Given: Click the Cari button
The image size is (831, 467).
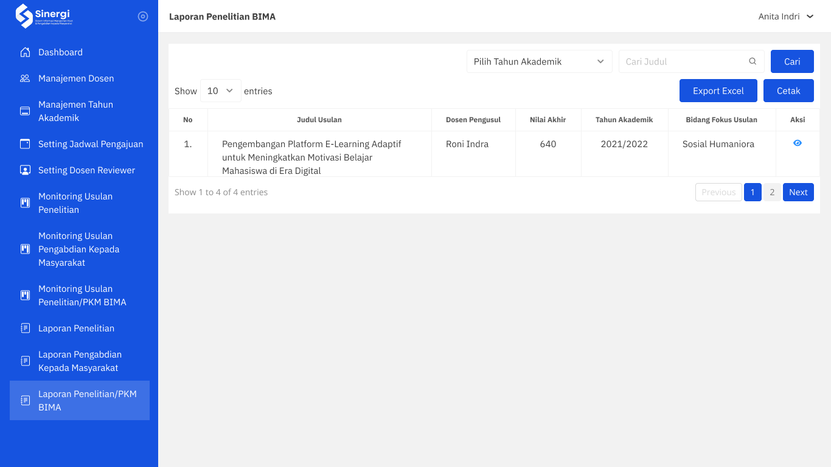Looking at the screenshot, I should click(792, 61).
